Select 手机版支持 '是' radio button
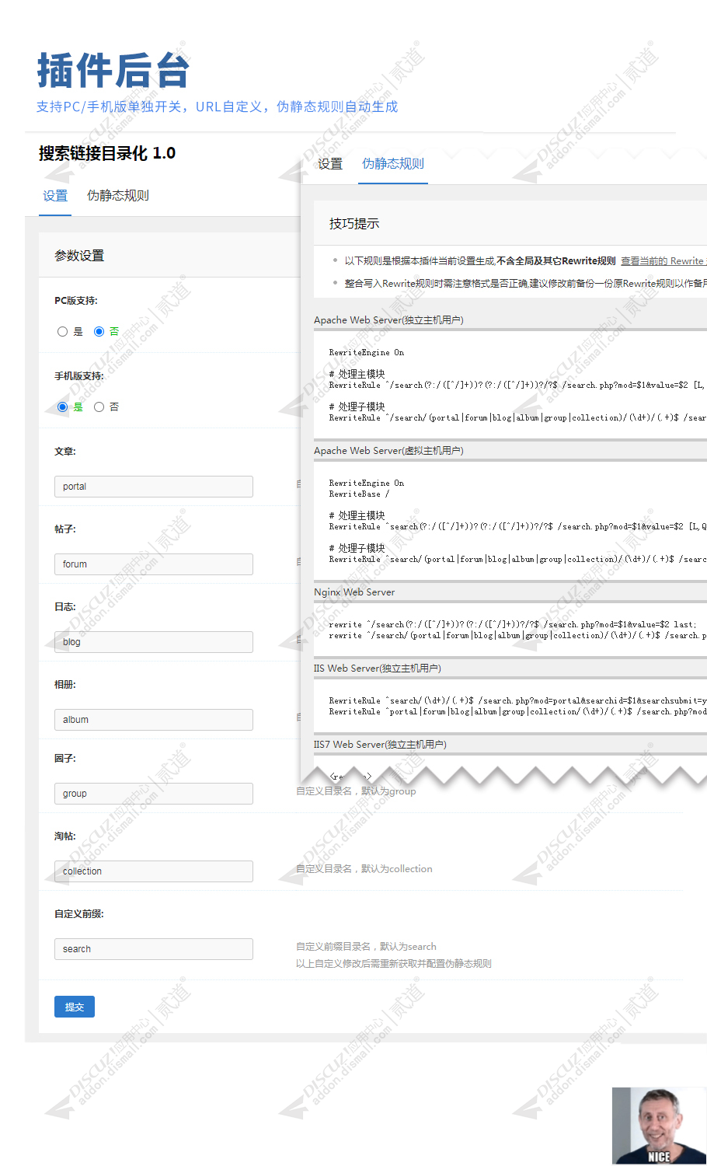This screenshot has height=1166, width=707. (62, 407)
